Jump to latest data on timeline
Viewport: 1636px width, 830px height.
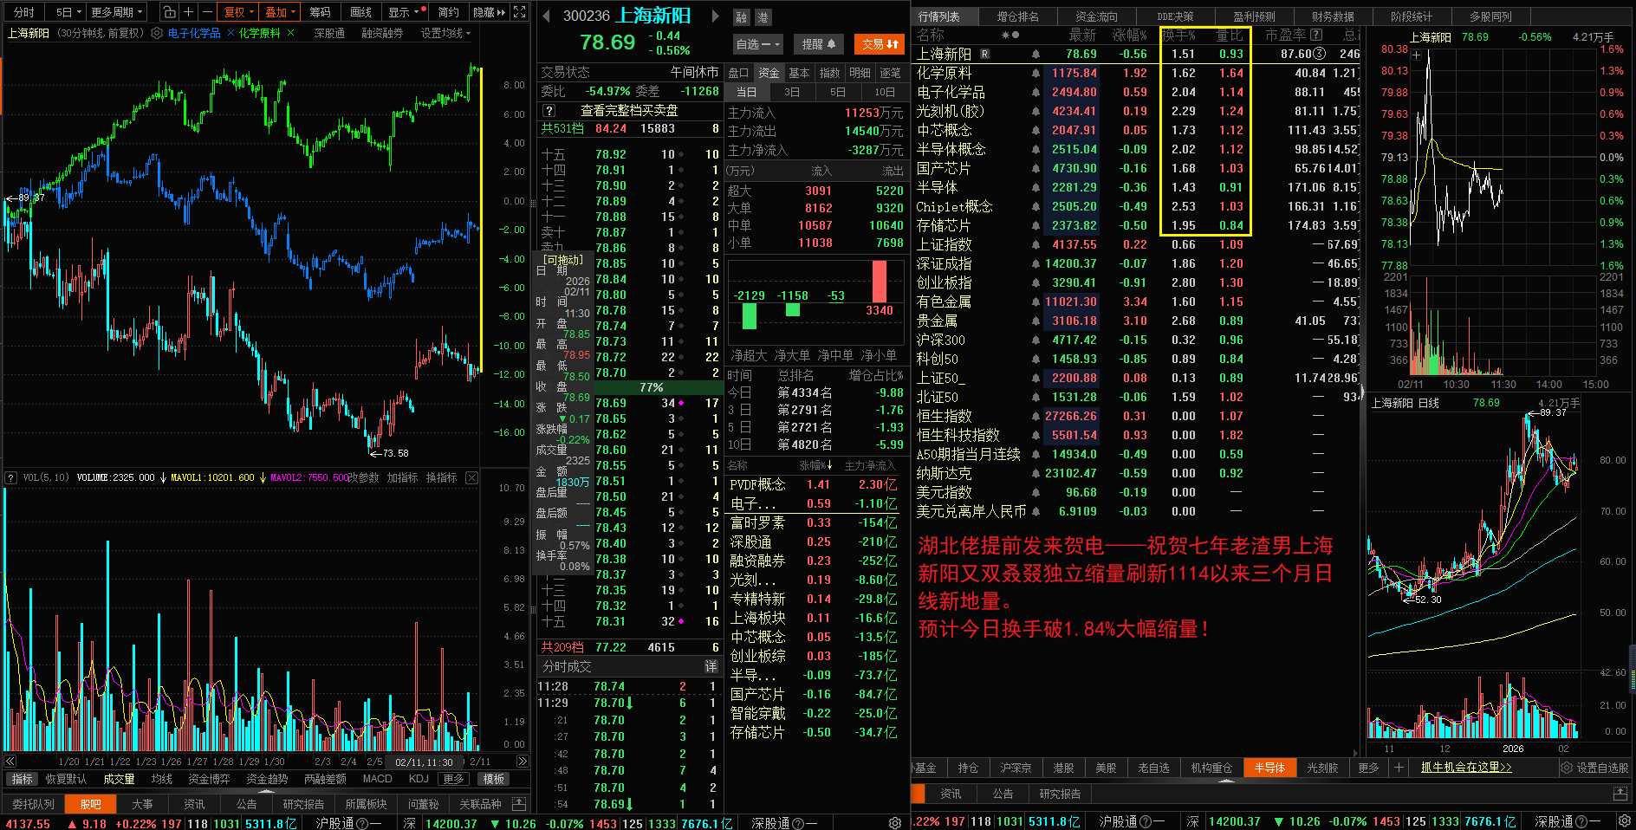click(522, 762)
